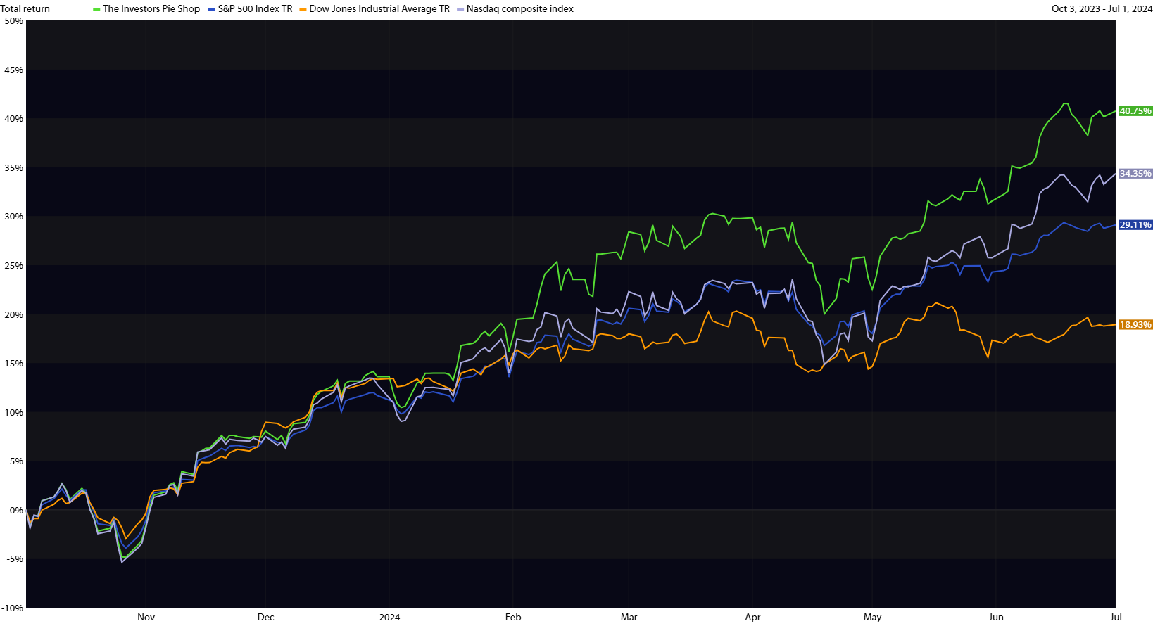The width and height of the screenshot is (1153, 626).
Task: Select 'Dow Jones Industrial Average TR' legend label
Action: click(x=379, y=9)
